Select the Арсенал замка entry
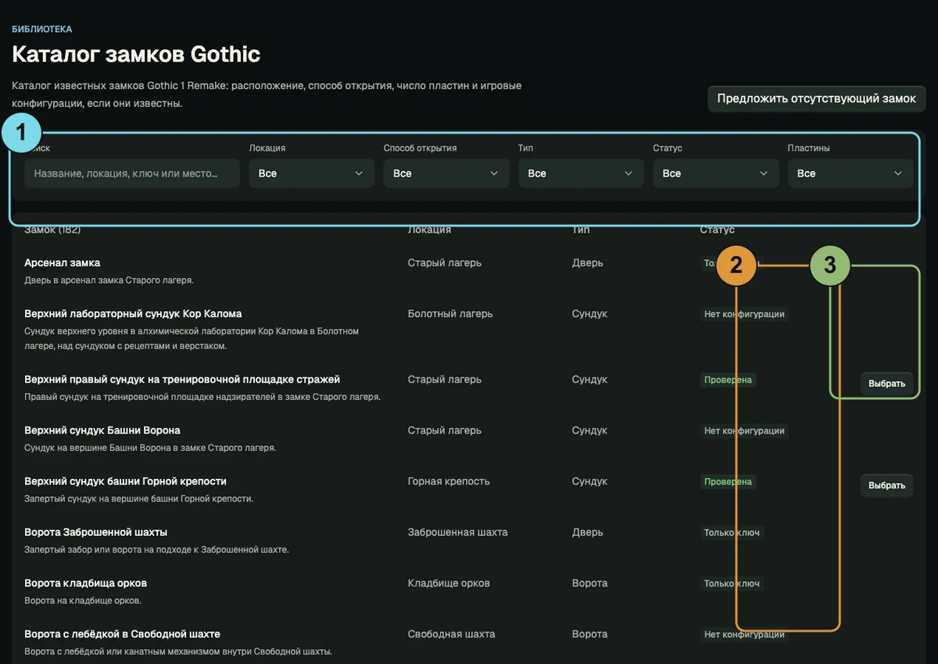Image resolution: width=938 pixels, height=664 pixels. point(63,262)
